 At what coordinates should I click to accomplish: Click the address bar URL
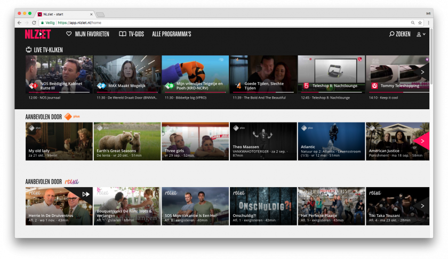click(79, 22)
